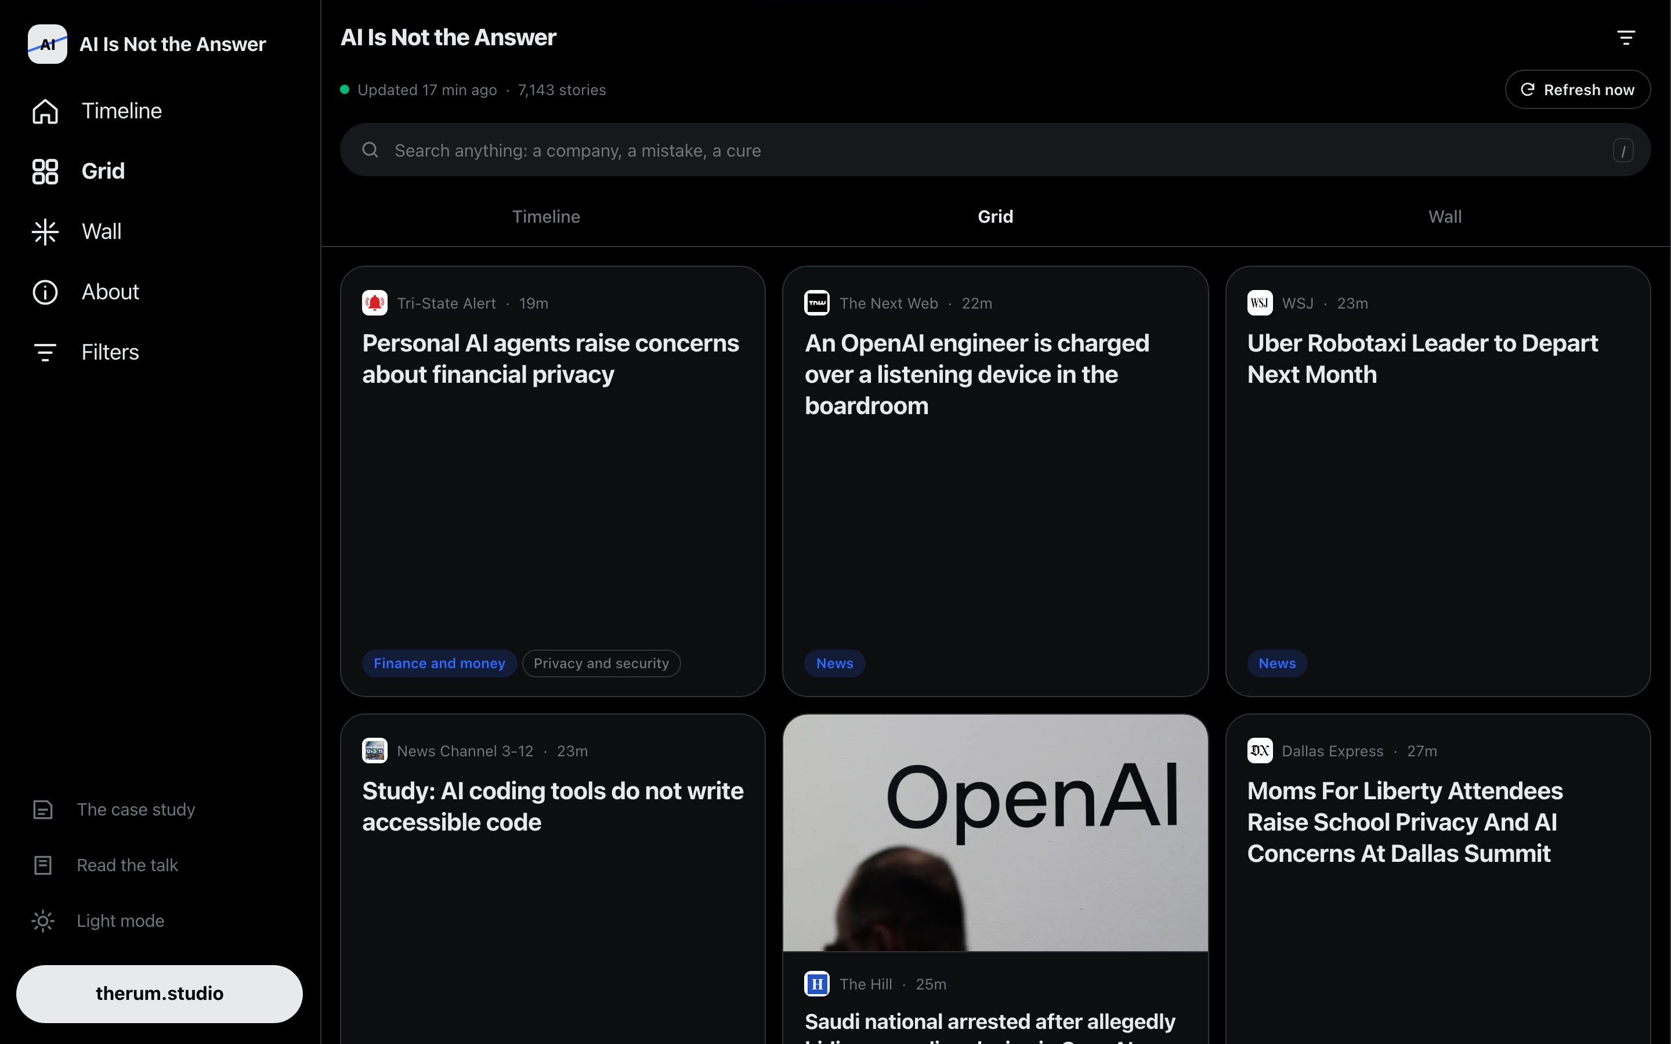1671x1044 pixels.
Task: Open the Read the talk link
Action: coord(128,865)
